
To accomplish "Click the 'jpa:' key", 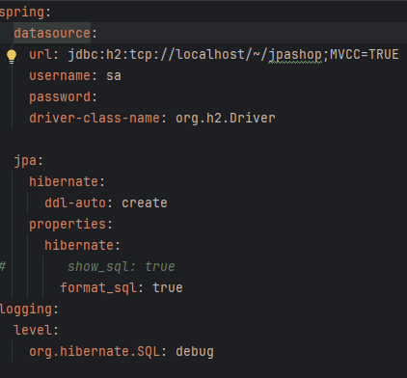I will coord(29,160).
